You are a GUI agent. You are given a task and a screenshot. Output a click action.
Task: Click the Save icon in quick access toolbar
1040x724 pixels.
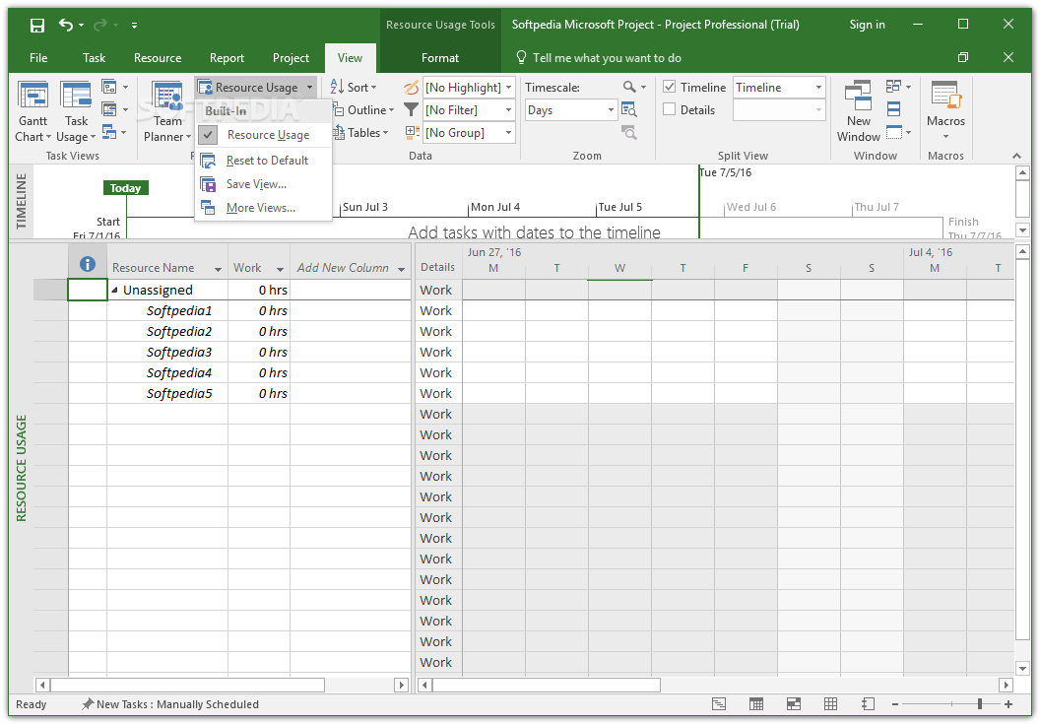pos(37,26)
